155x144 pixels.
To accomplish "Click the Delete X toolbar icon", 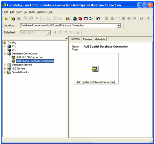I will point(37,18).
